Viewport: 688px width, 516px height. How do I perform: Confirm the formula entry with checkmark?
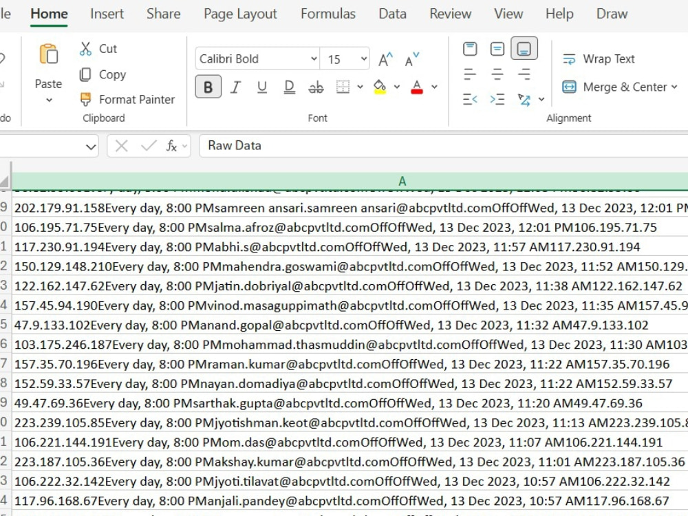[x=149, y=146]
